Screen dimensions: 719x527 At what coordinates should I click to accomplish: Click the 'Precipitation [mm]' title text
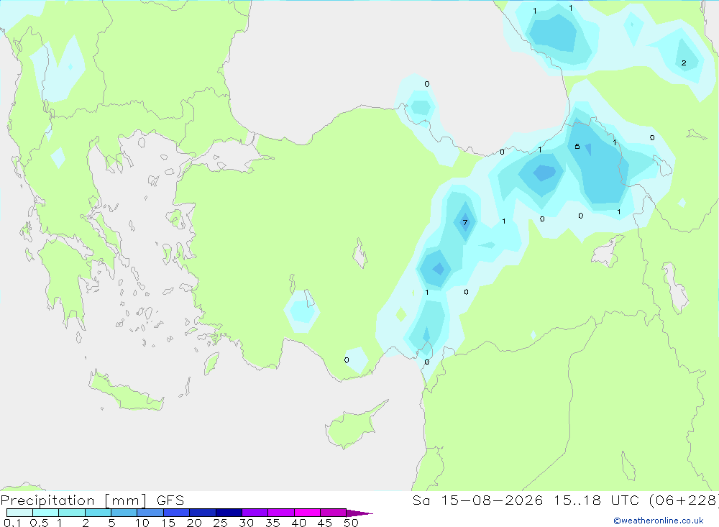click(x=74, y=500)
